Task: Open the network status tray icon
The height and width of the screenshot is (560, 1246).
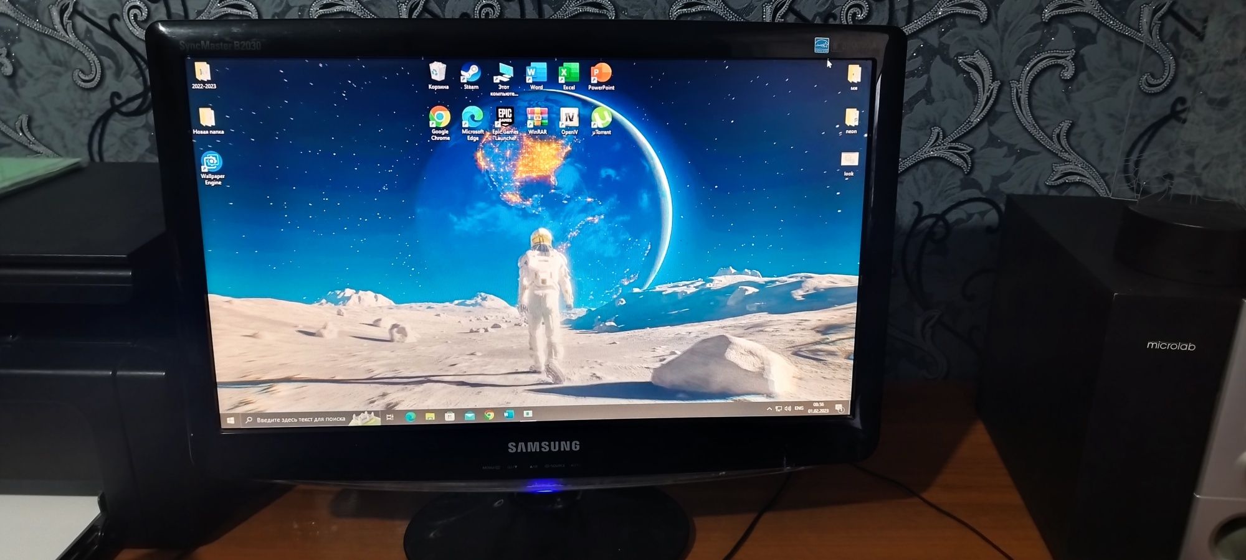Action: [x=779, y=409]
